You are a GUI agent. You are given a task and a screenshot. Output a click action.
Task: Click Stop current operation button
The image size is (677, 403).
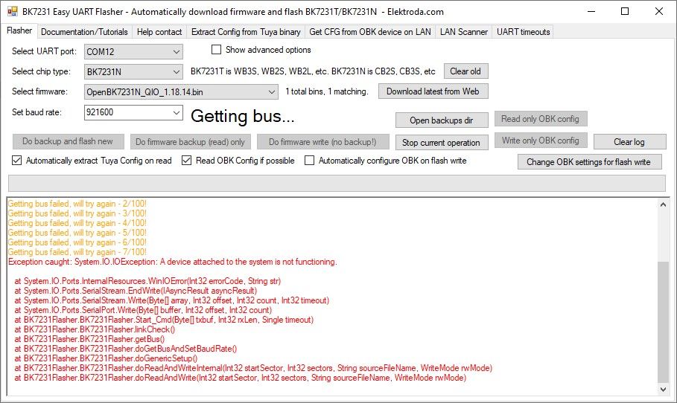tap(442, 142)
